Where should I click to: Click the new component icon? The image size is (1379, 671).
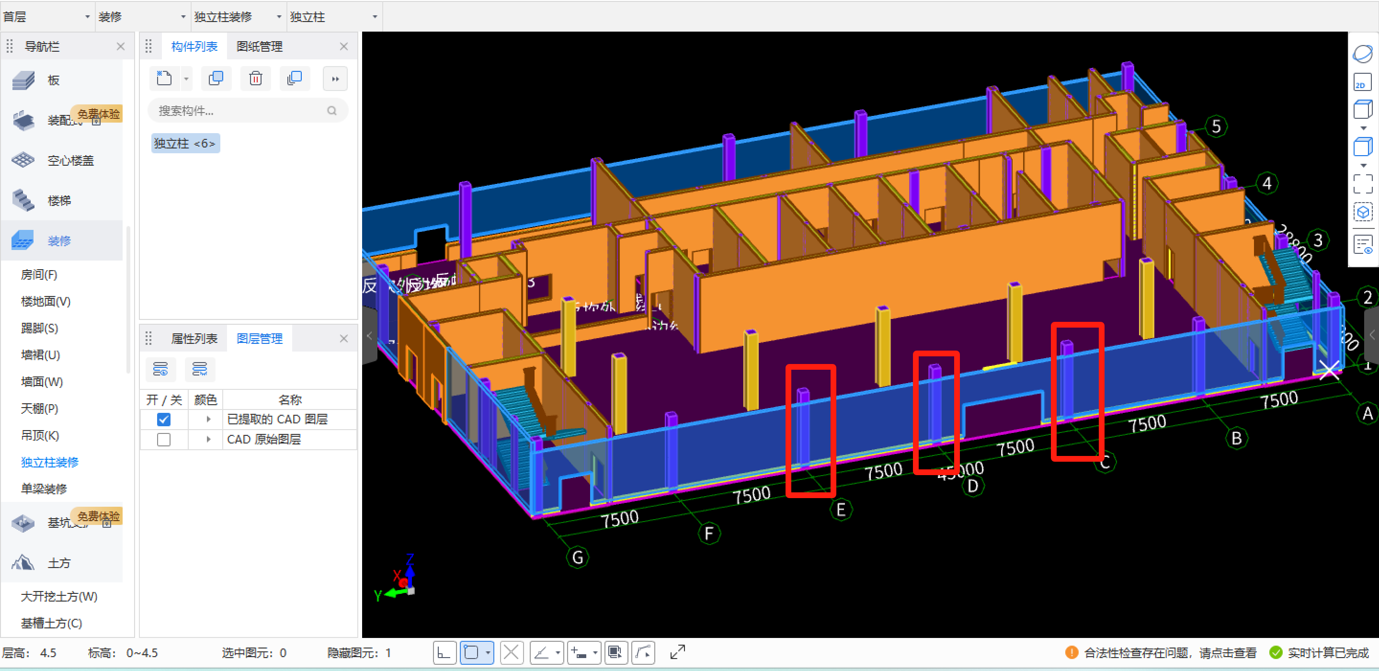click(x=164, y=79)
